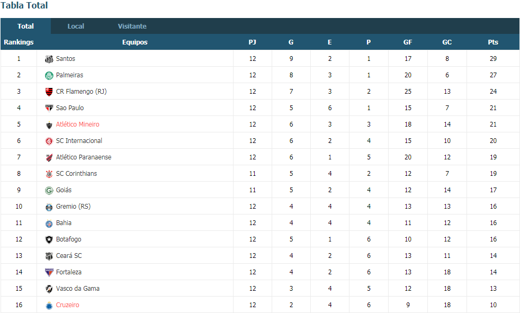The width and height of the screenshot is (520, 313).
Task: Click the CR Flamengo crest icon
Action: click(x=49, y=92)
